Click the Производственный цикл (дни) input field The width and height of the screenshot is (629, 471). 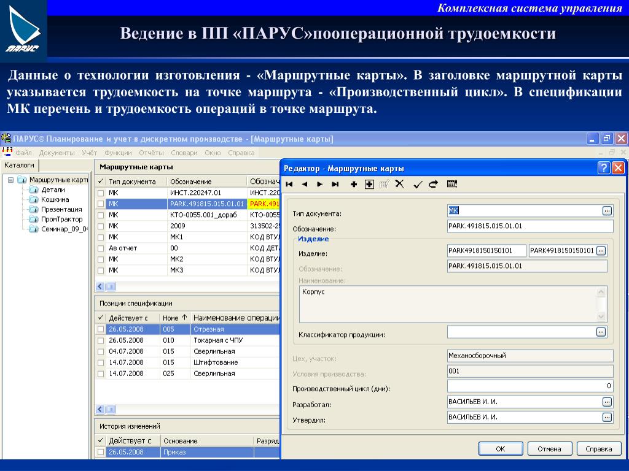point(530,386)
